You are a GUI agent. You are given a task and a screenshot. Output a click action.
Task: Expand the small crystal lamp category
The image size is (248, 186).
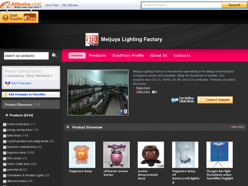point(4,125)
